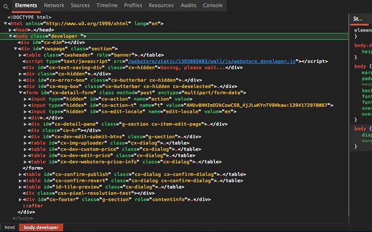Expand the cx-confirm-publish table
The height and width of the screenshot is (232, 372).
tap(20, 174)
